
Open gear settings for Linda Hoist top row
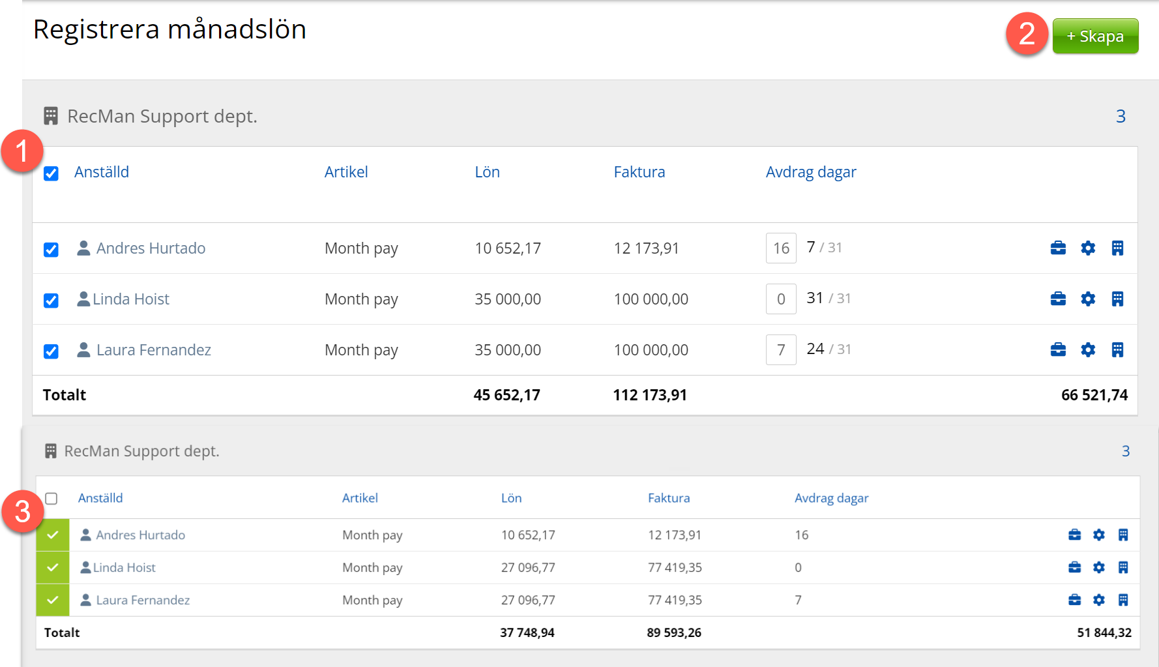tap(1088, 299)
